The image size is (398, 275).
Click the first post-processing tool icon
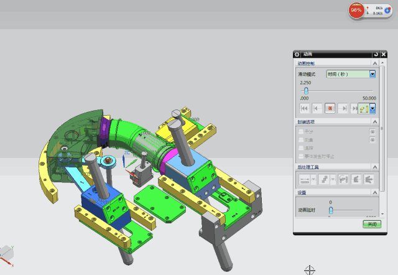pyautogui.click(x=304, y=180)
